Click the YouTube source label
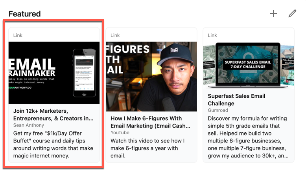 tap(120, 133)
